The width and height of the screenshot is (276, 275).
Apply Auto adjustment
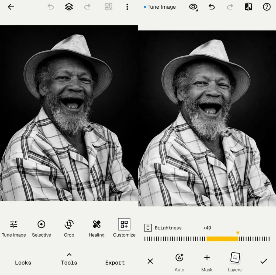coord(179,262)
